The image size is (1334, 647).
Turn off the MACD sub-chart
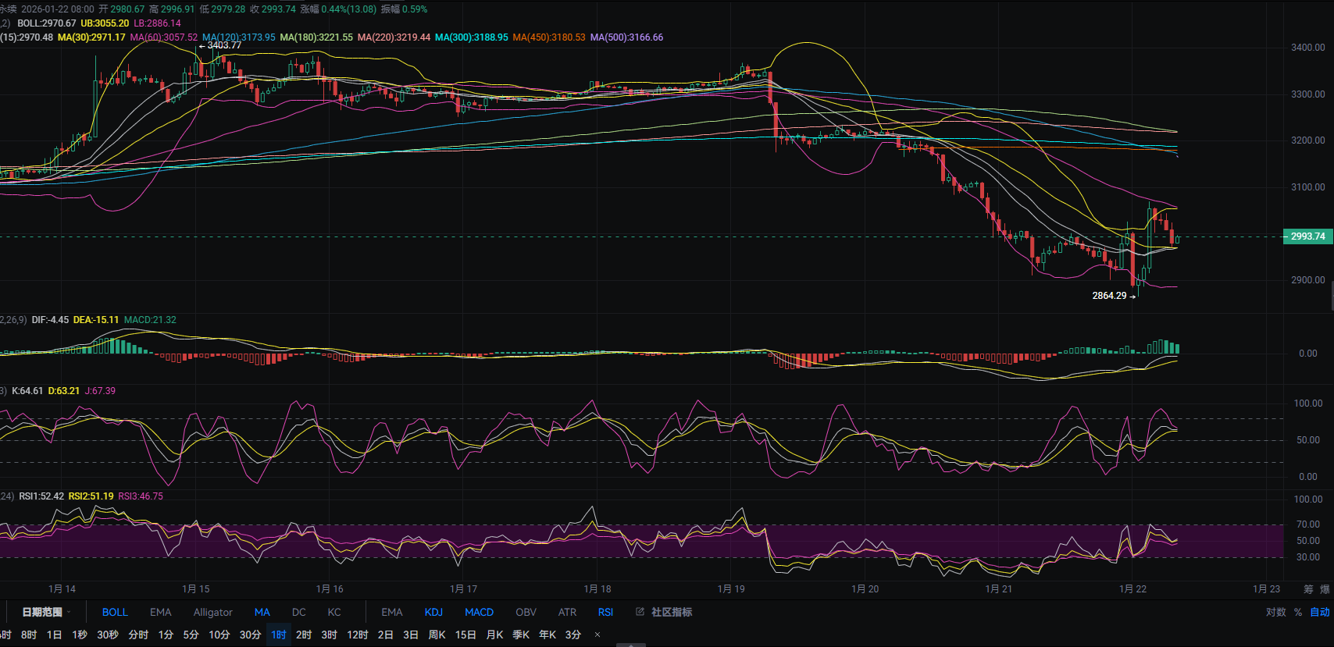479,612
